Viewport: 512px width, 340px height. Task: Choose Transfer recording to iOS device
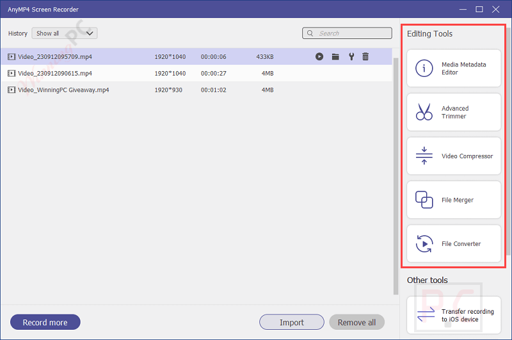tap(454, 315)
